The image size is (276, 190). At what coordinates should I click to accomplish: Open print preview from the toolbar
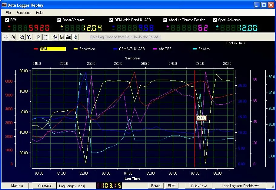(75, 37)
